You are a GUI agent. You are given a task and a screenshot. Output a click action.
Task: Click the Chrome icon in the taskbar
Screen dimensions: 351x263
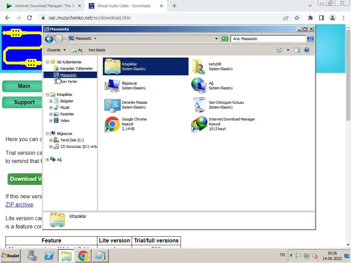[83, 256]
